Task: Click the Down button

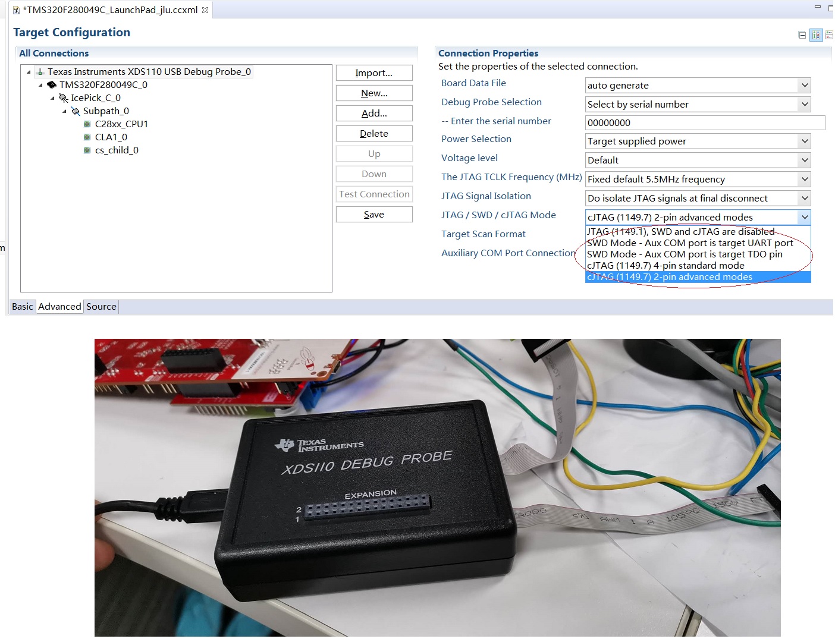Action: [374, 174]
